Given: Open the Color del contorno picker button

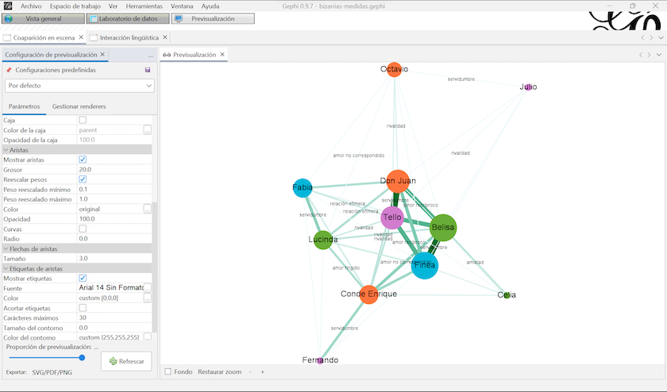Looking at the screenshot, I should point(147,337).
